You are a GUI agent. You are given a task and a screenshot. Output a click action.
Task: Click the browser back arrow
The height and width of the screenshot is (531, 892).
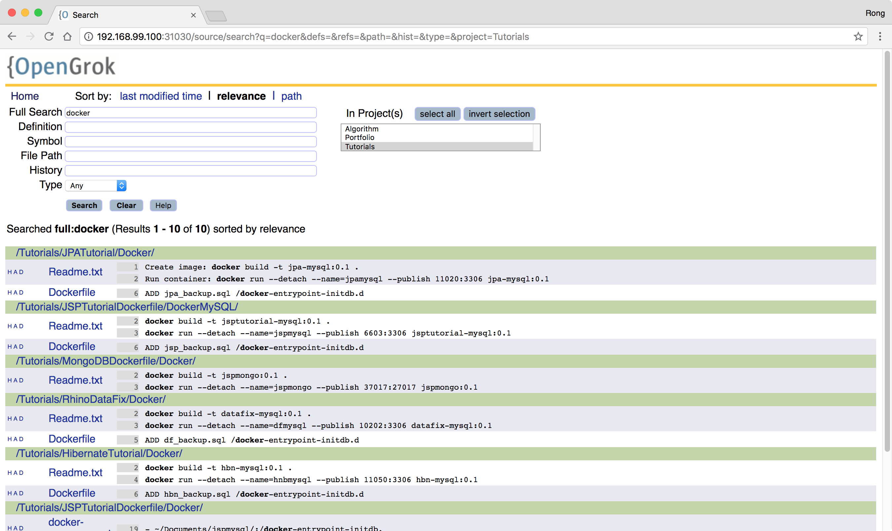pyautogui.click(x=12, y=37)
